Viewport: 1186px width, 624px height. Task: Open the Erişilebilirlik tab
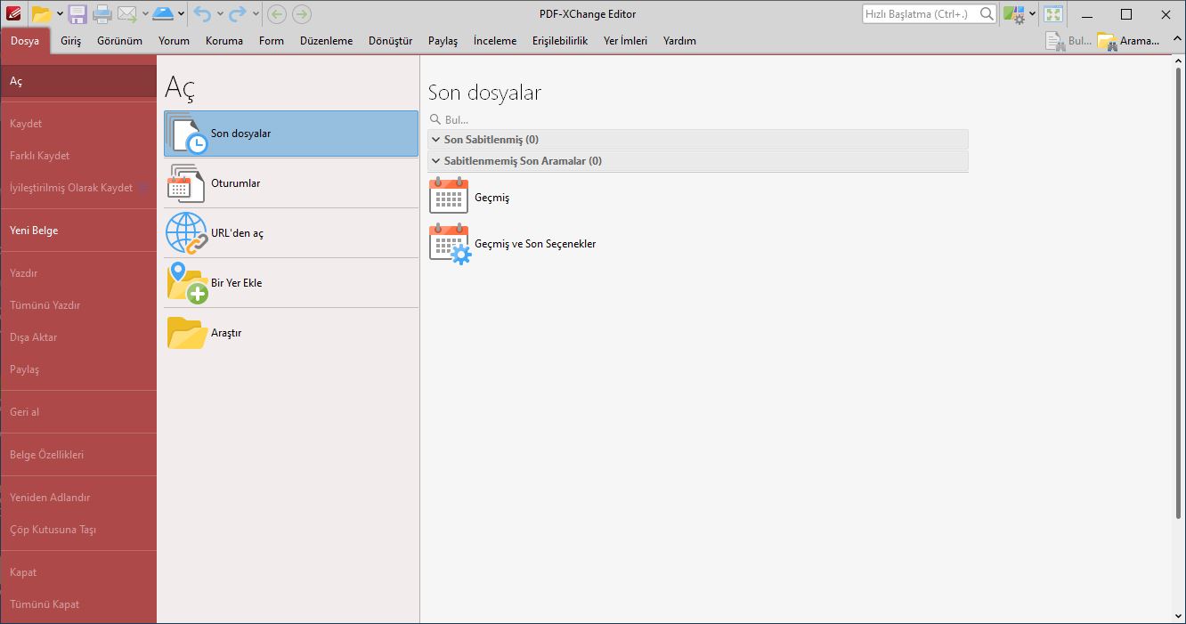(x=560, y=41)
